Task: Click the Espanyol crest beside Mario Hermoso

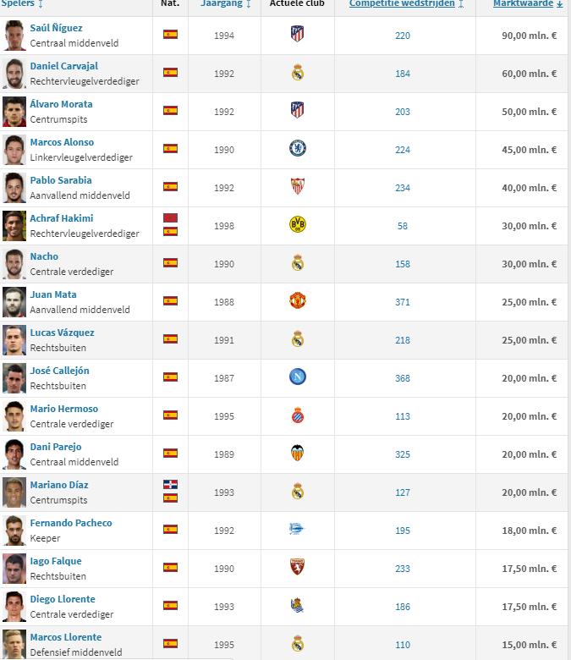Action: [x=297, y=415]
